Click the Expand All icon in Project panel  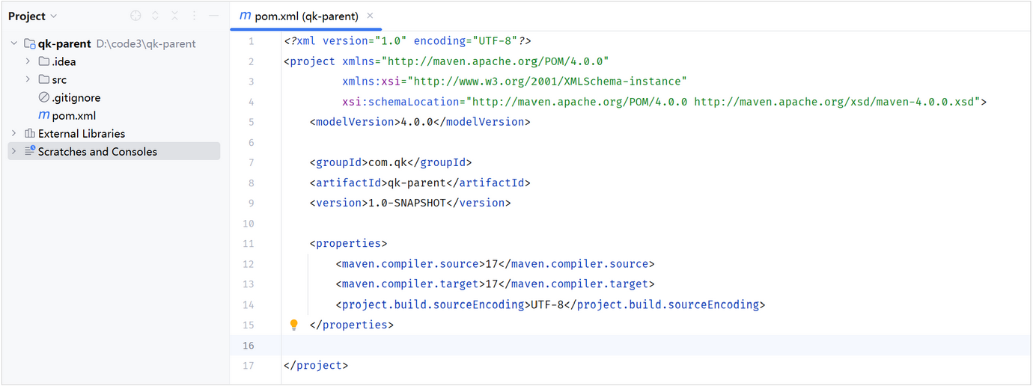[155, 16]
